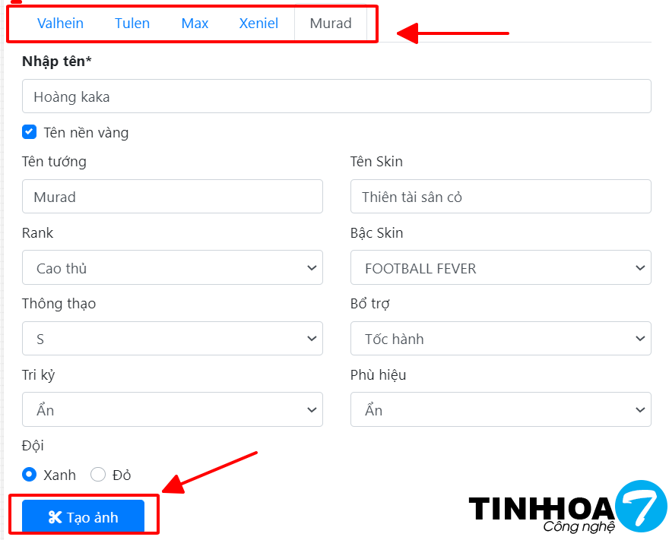Open the Rank dropdown showing Cao thủ
This screenshot has width=669, height=540.
click(173, 268)
